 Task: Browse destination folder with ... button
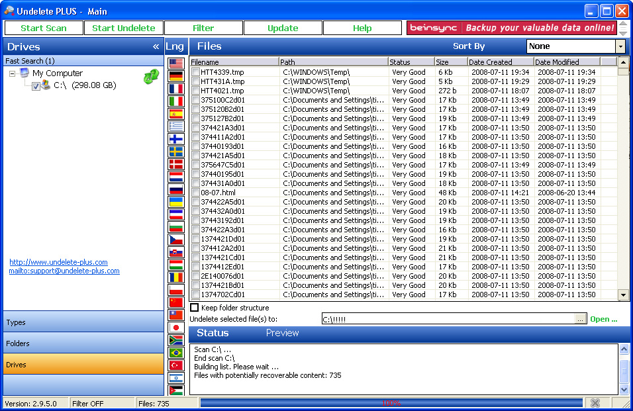point(580,319)
